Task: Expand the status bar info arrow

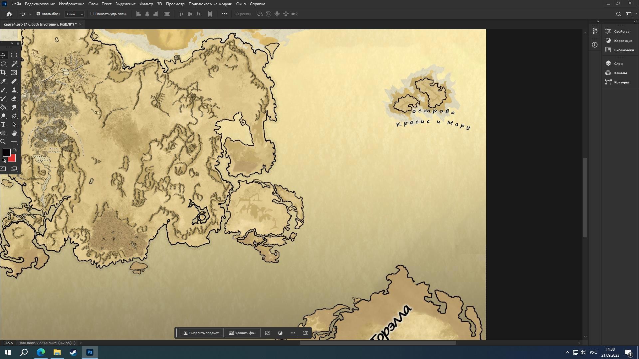Action: click(75, 343)
